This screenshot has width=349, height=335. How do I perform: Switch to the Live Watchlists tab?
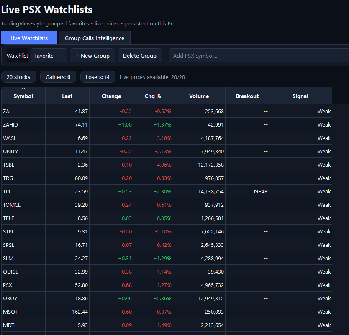(29, 38)
